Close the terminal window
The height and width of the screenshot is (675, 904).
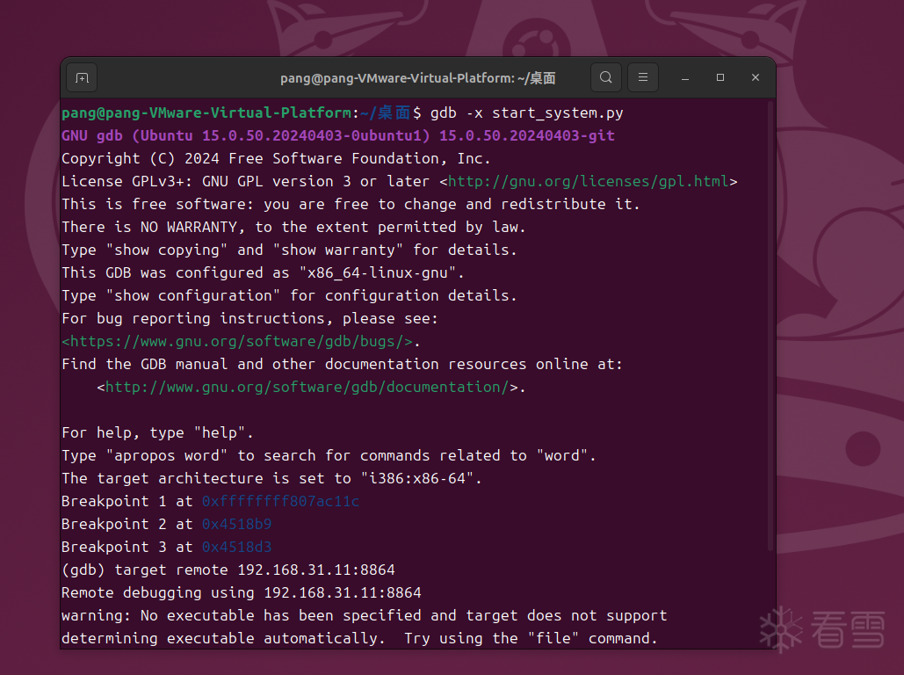(756, 77)
